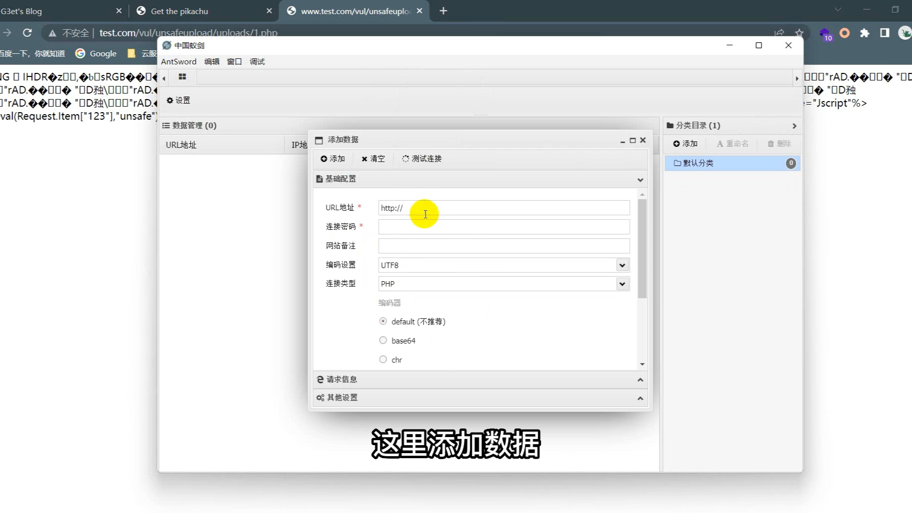Image resolution: width=912 pixels, height=513 pixels.
Task: Focus the 网站备注 input field
Action: [504, 246]
